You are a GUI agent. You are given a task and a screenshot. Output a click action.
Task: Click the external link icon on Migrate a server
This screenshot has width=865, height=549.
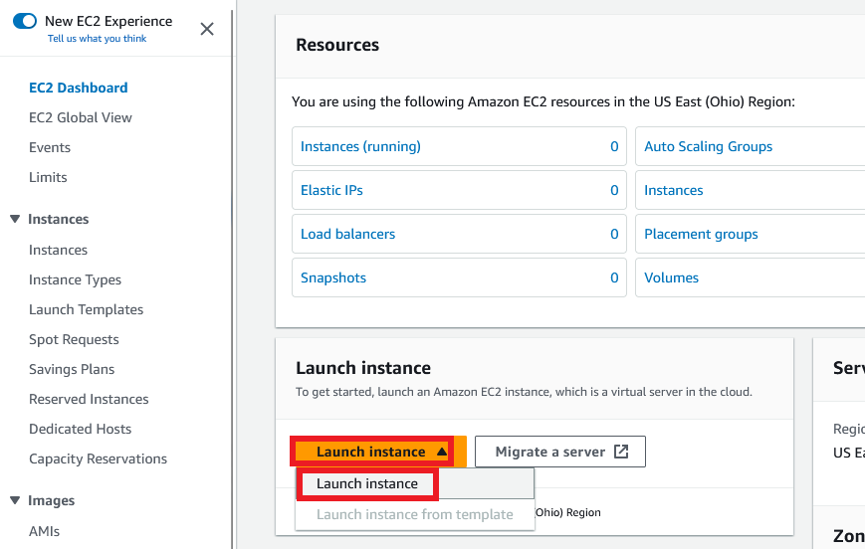(621, 452)
